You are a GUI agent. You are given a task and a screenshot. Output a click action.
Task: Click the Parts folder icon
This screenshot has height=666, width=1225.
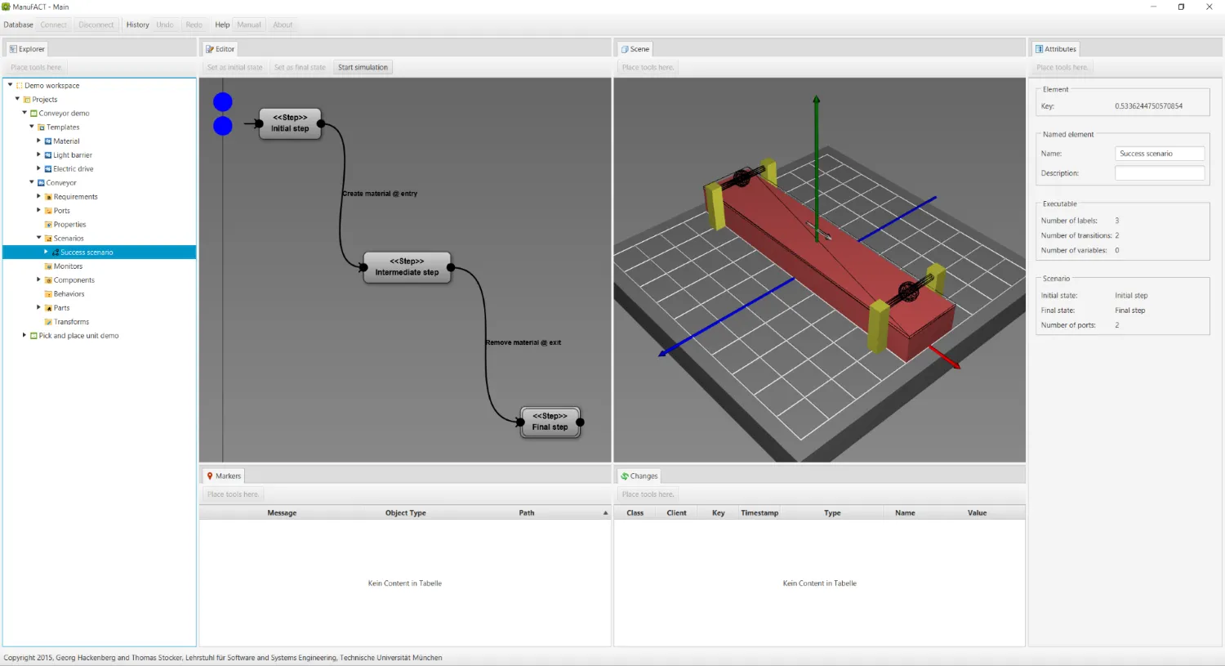click(x=48, y=308)
